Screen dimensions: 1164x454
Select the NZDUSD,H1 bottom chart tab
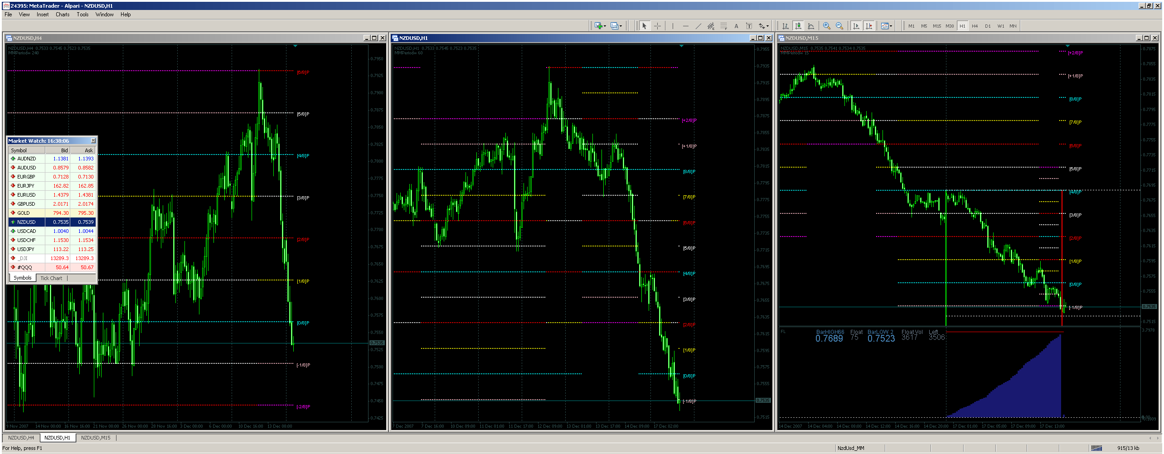[58, 438]
